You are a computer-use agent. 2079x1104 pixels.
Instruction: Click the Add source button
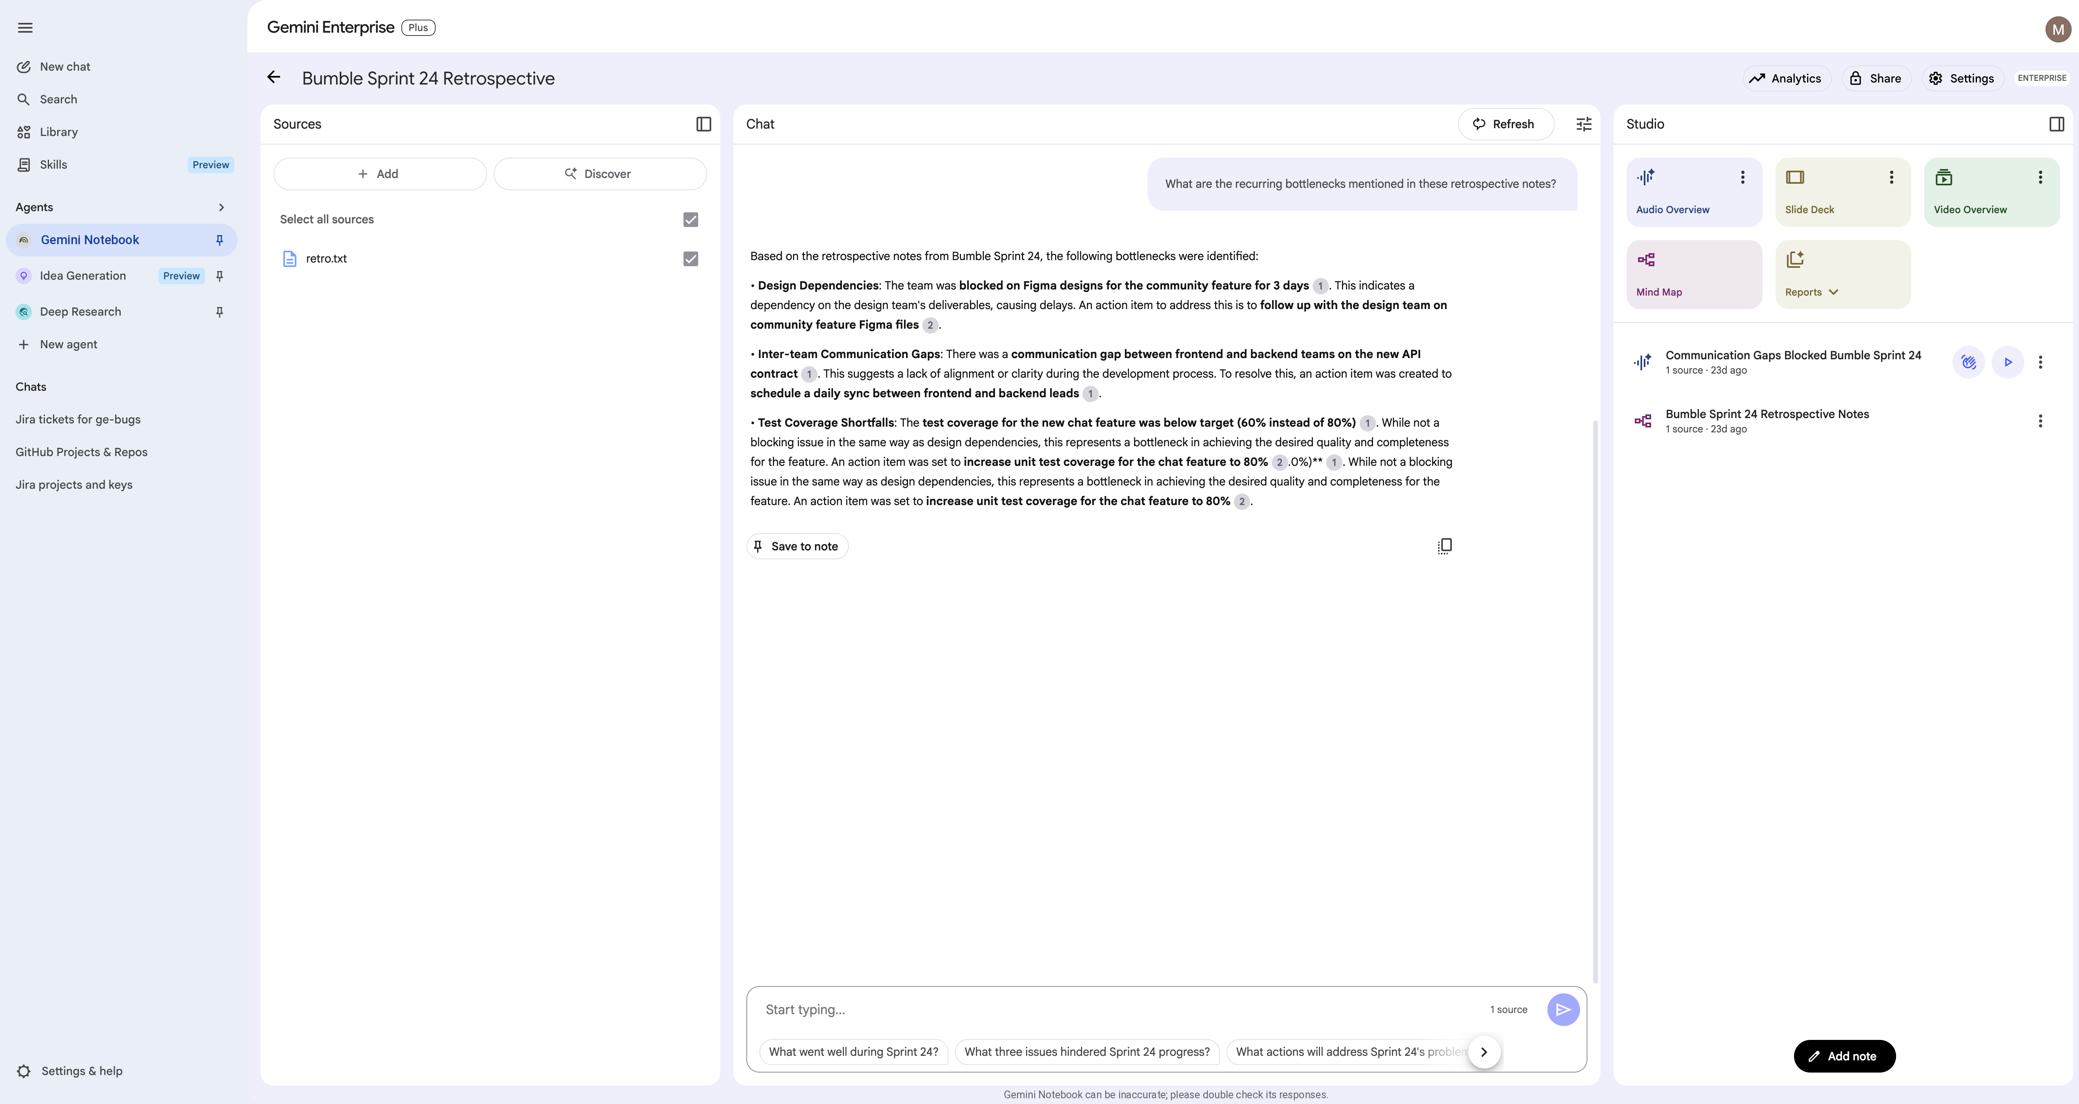[x=379, y=174]
